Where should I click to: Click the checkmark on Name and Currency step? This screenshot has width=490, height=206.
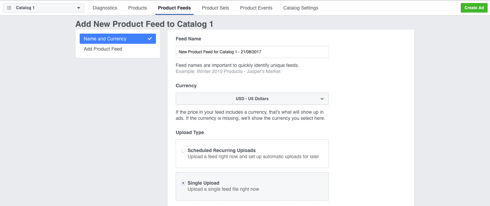pos(150,39)
